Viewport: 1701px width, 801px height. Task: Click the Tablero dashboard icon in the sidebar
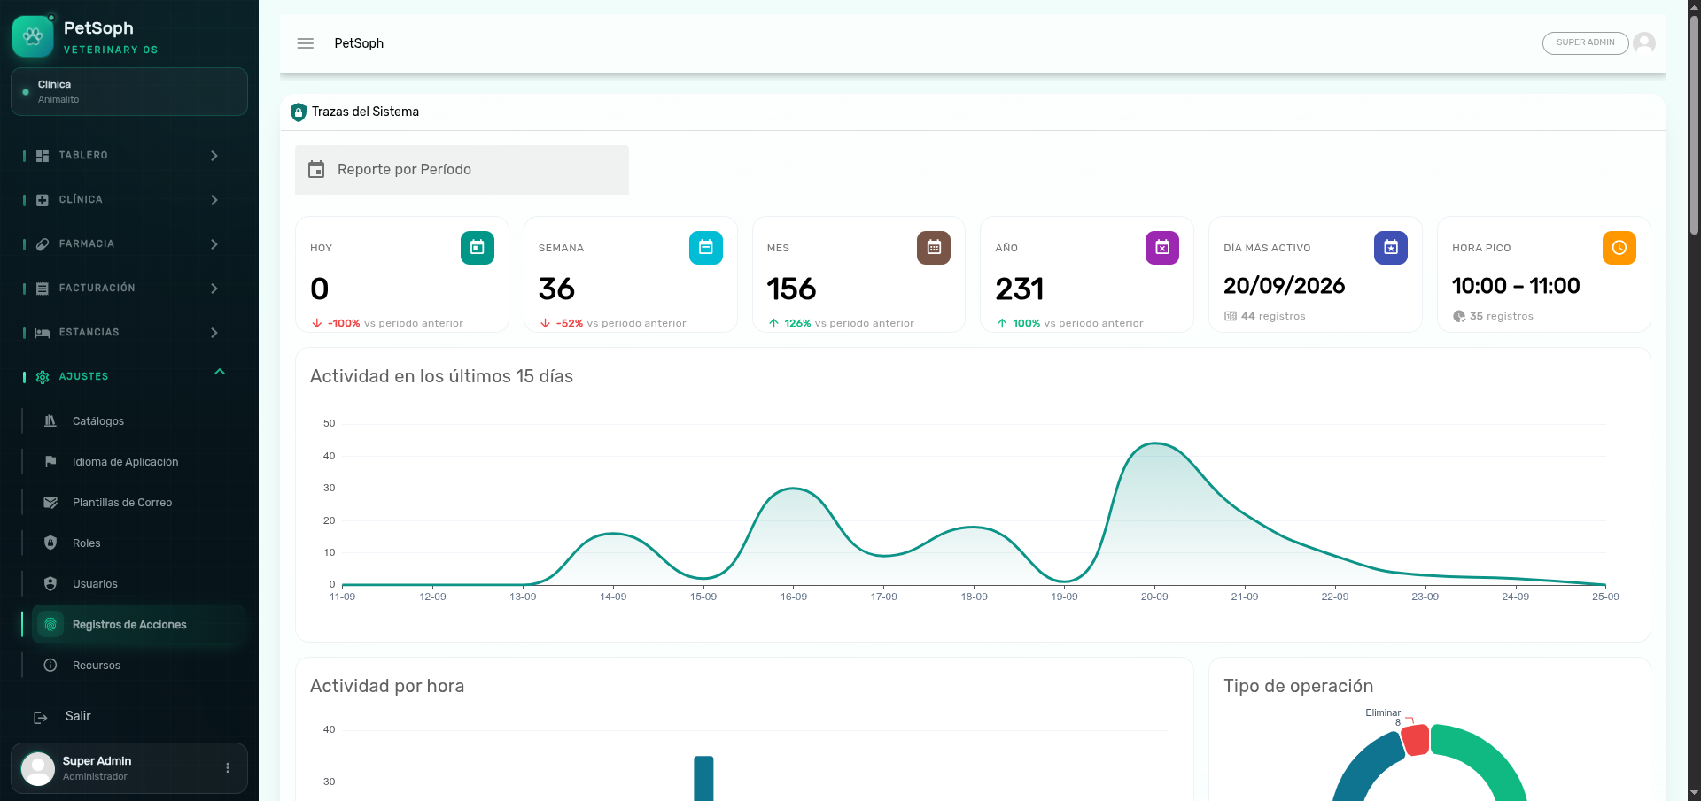[43, 156]
